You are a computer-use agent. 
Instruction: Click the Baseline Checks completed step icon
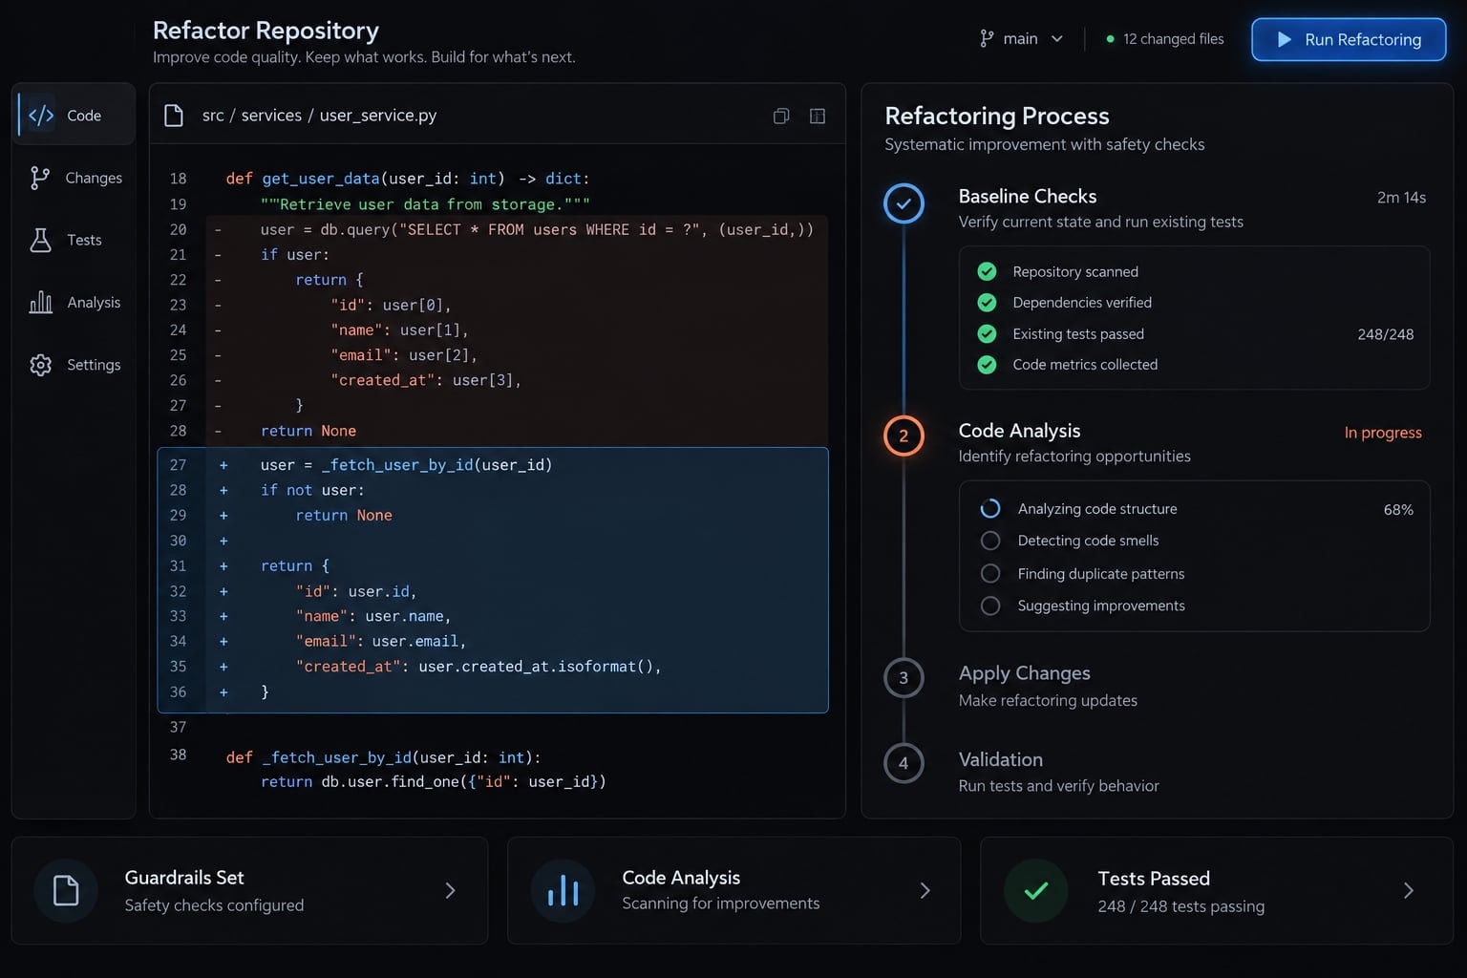[x=904, y=203]
